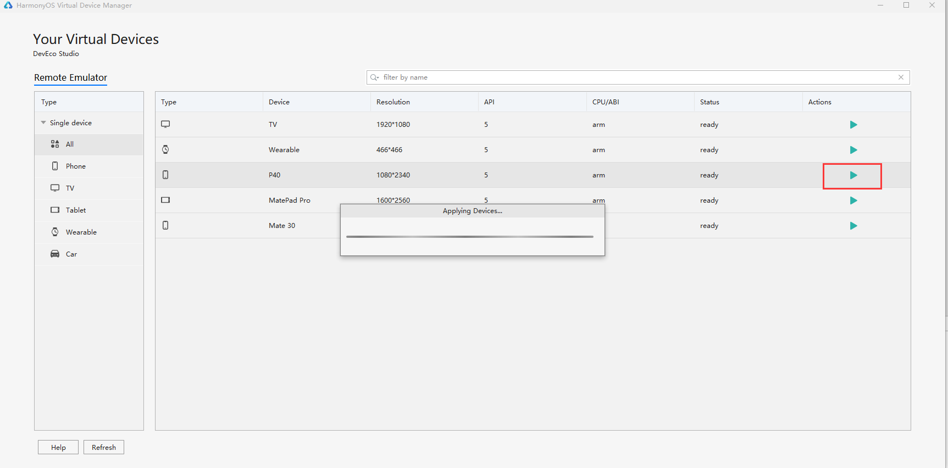
Task: Select the Mate 30 device name
Action: pos(282,226)
